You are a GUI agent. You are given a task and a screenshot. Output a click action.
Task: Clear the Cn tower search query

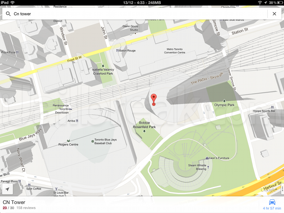(274, 14)
